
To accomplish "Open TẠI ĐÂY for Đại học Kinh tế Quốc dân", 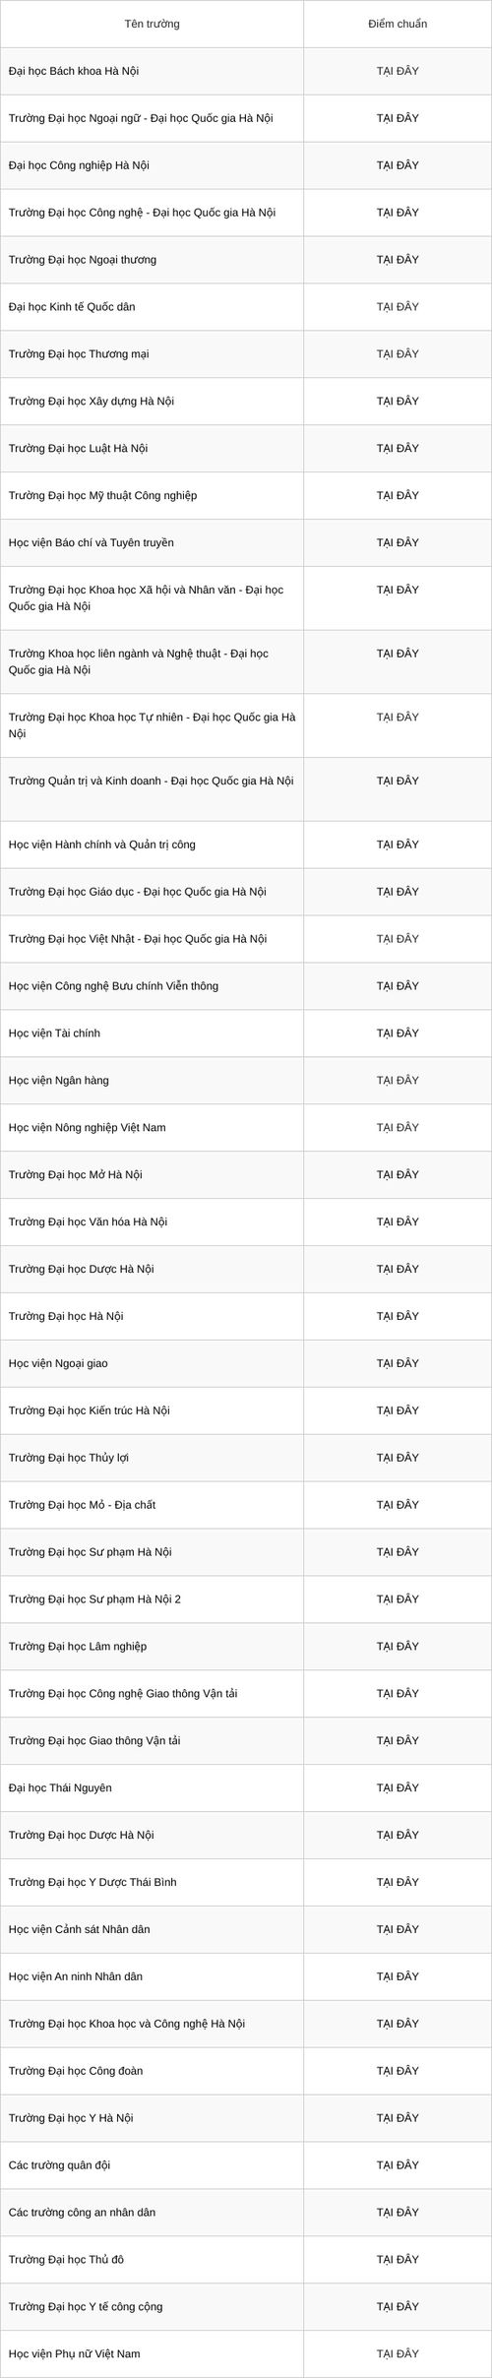I will tap(398, 307).
